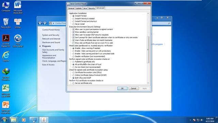Show hidden system tray icons
This screenshot has width=218, height=123.
coord(190,120)
